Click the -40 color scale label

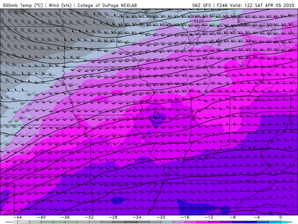(41, 217)
